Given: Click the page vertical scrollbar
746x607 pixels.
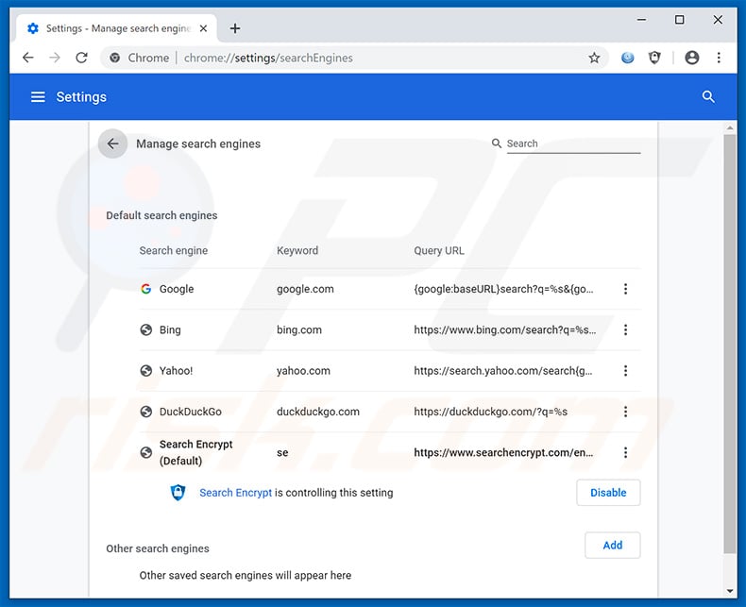Looking at the screenshot, I should pos(730,344).
